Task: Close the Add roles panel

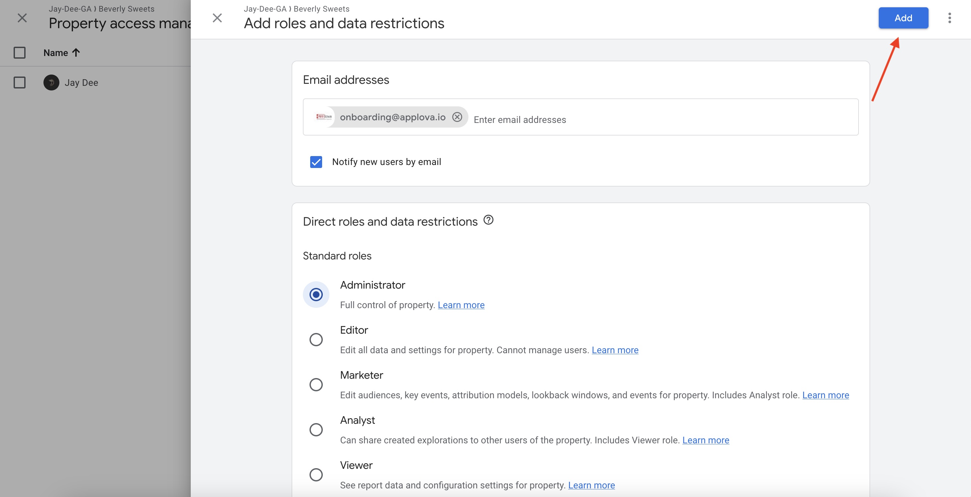Action: click(x=217, y=18)
